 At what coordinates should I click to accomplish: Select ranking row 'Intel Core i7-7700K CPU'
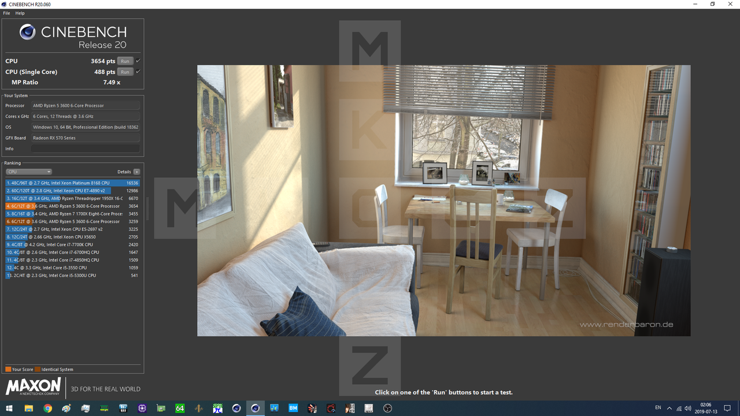point(73,244)
